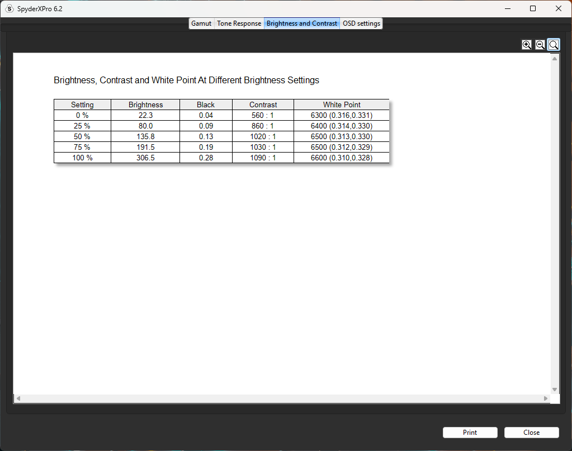Click the Close button at bottom right
Viewport: 572px width, 451px height.
(x=531, y=433)
